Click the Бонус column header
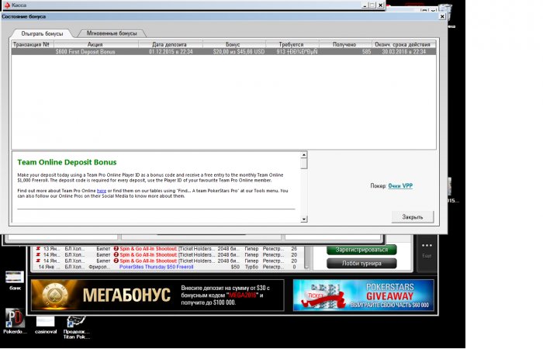Image resolution: width=543 pixels, height=349 pixels. (x=233, y=44)
